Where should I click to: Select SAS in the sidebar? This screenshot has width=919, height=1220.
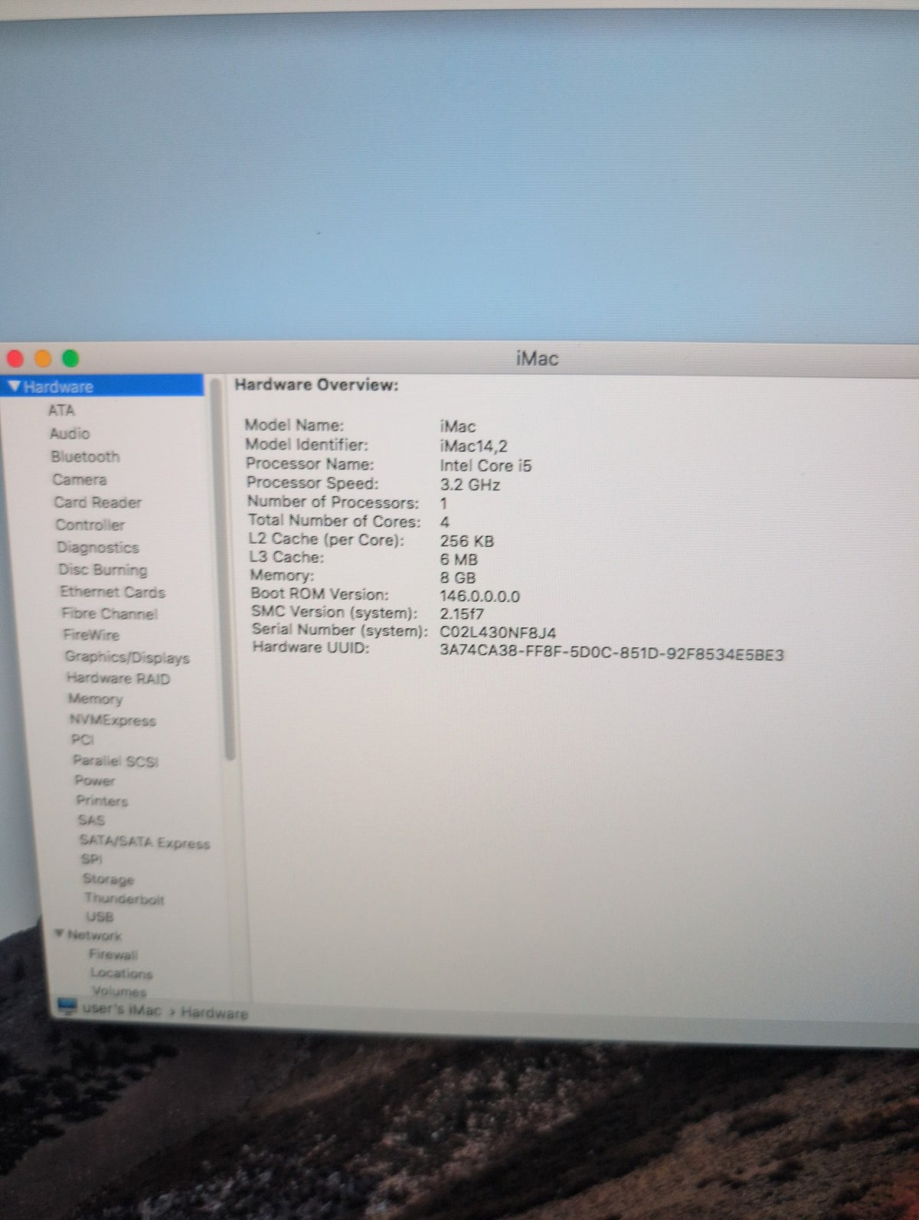91,819
